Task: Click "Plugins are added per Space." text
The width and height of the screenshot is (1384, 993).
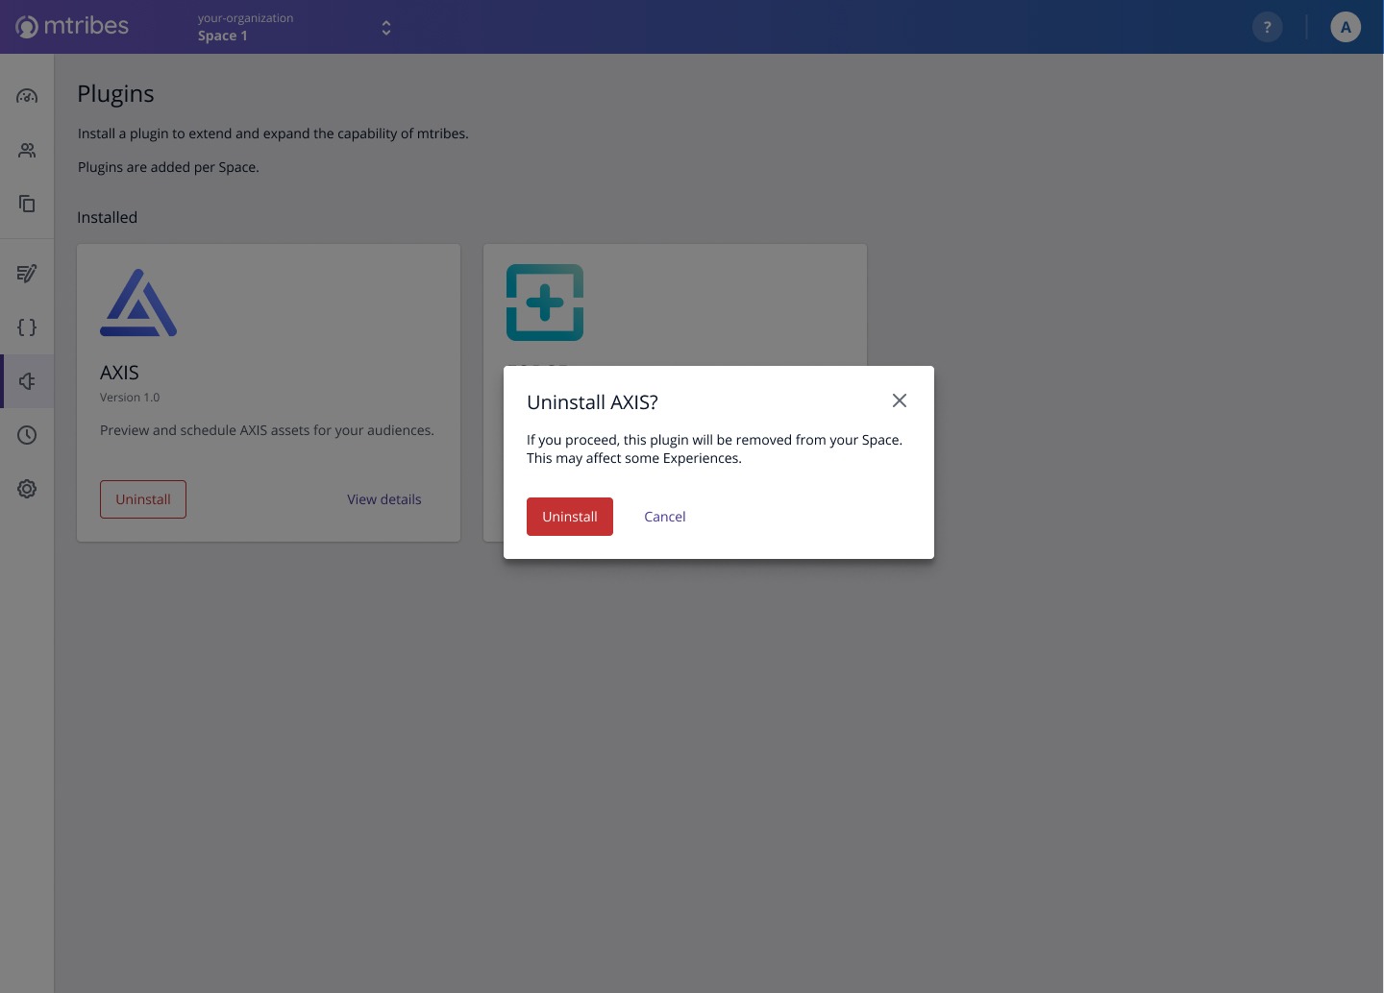Action: pos(168,167)
